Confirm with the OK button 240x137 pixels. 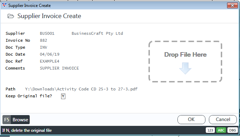[x=191, y=120]
